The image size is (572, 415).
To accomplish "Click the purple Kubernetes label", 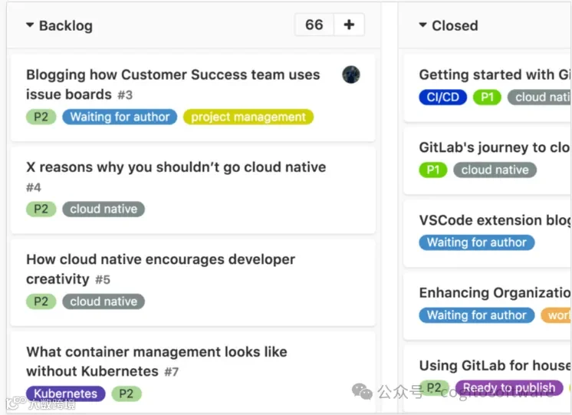I will pyautogui.click(x=66, y=394).
